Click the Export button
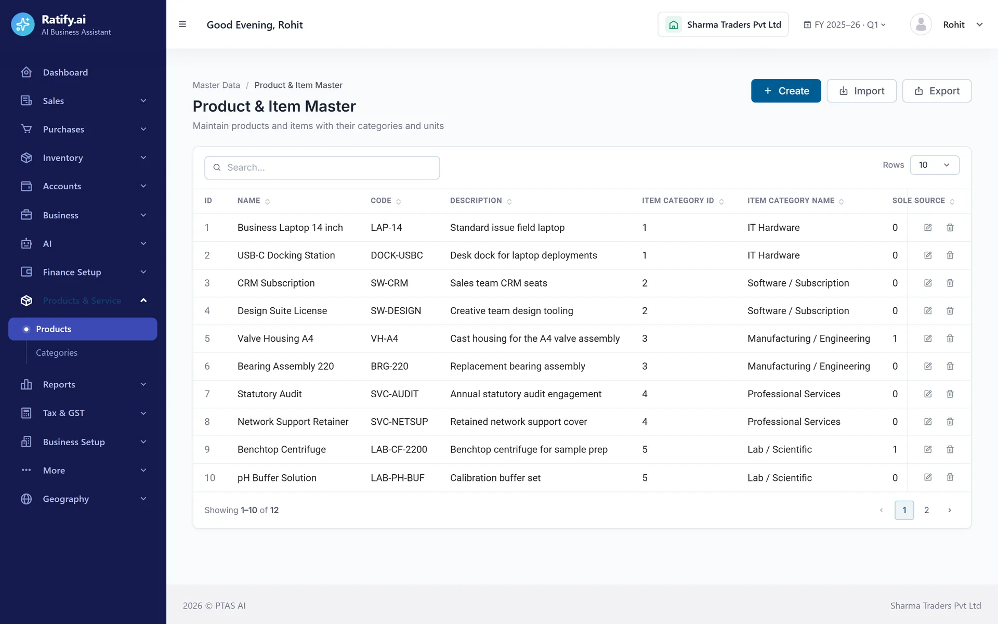998x624 pixels. click(937, 91)
